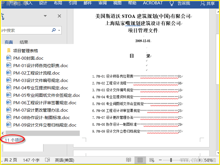Select the 邮件 ribbon tab
This screenshot has height=165, width=220.
tap(88, 3)
